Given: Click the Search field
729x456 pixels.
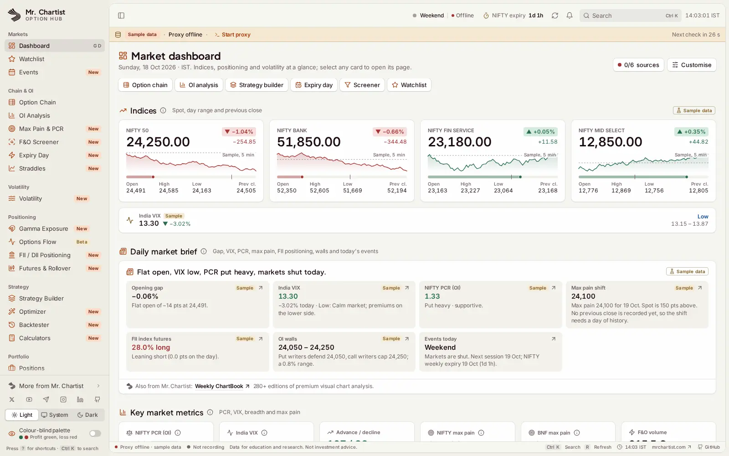Looking at the screenshot, I should 630,16.
